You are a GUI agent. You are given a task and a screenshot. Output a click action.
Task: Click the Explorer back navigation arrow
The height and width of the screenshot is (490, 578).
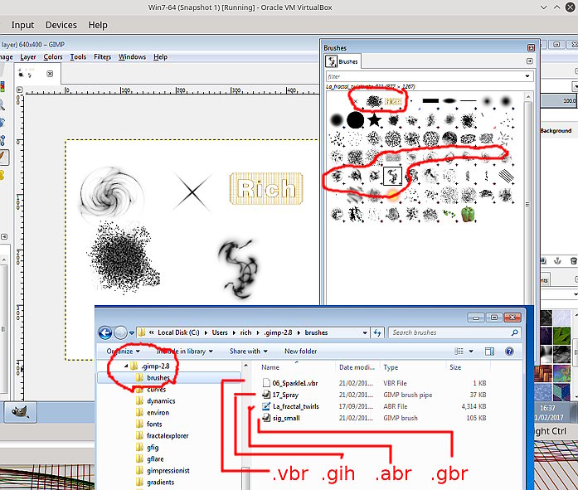106,332
